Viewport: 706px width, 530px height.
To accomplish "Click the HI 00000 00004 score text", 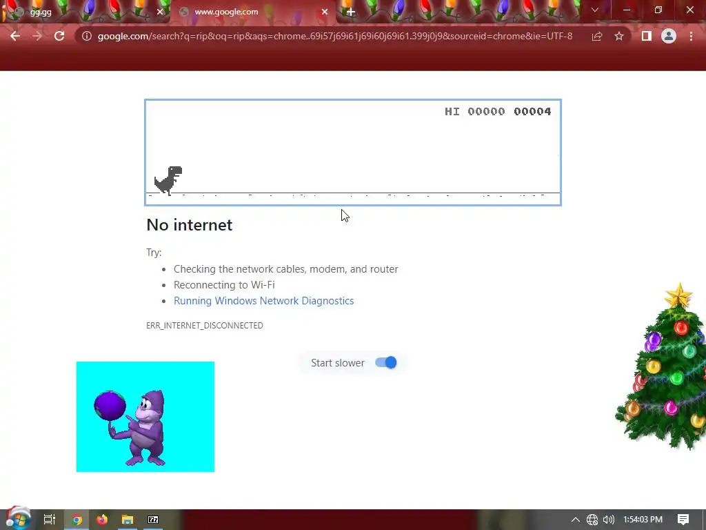I will pos(498,111).
